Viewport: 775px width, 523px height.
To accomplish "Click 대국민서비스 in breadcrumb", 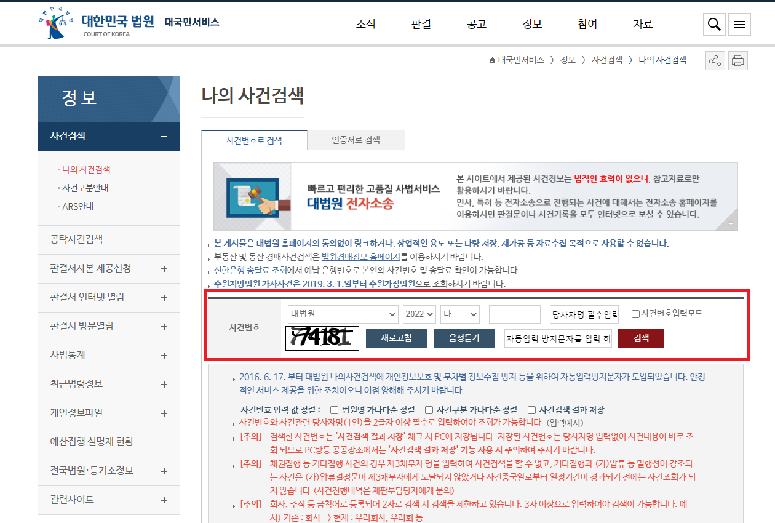I will pos(521,60).
